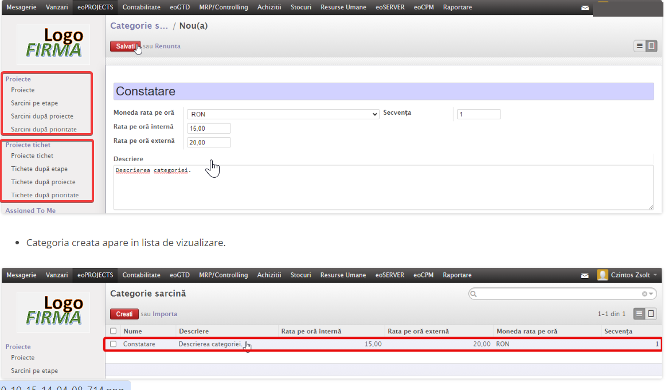Click the Czintos Zsolt user avatar
This screenshot has width=672, height=390.
point(603,275)
